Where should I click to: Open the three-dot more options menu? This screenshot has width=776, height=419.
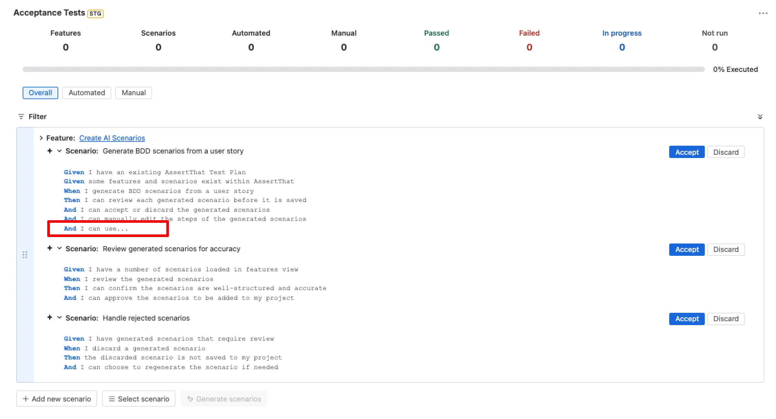(763, 13)
